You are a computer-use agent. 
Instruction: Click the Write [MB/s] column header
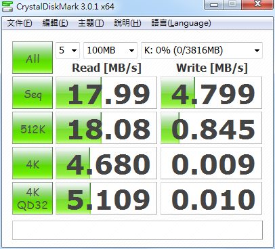coord(212,68)
